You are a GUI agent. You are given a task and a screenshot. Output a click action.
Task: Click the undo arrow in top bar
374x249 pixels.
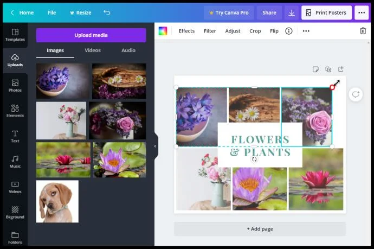tap(107, 12)
